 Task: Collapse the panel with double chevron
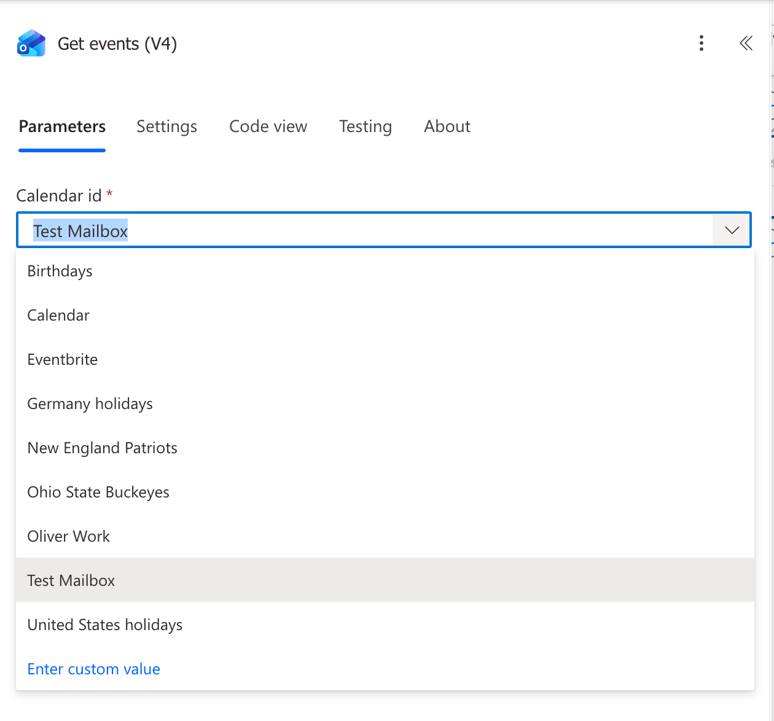click(x=746, y=43)
